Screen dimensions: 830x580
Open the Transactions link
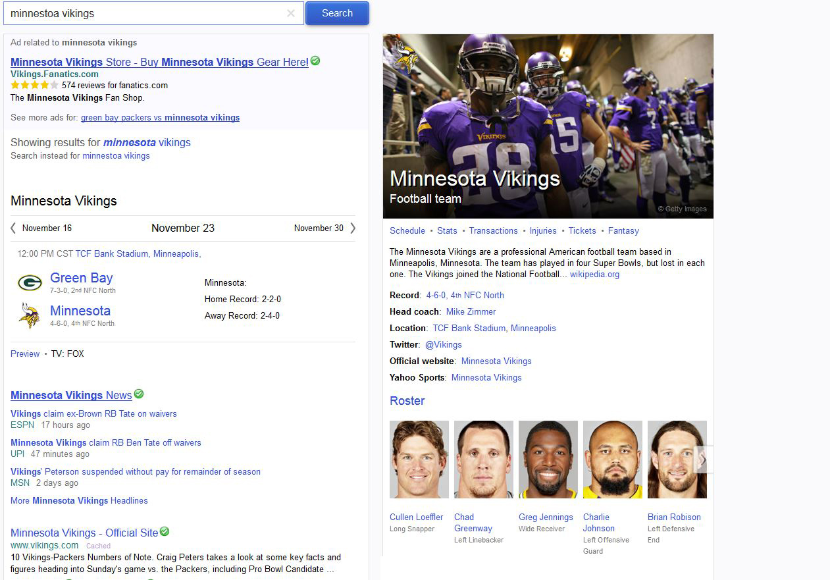(494, 231)
